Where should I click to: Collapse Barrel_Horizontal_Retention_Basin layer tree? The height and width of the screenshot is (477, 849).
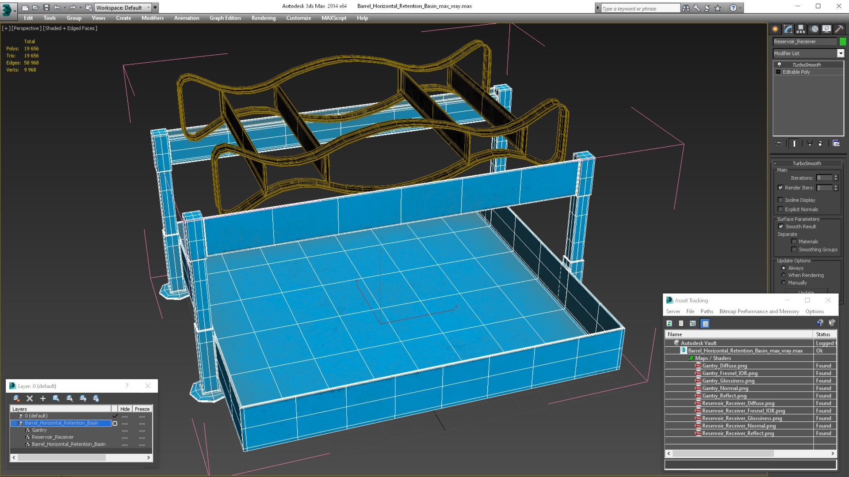pyautogui.click(x=14, y=423)
